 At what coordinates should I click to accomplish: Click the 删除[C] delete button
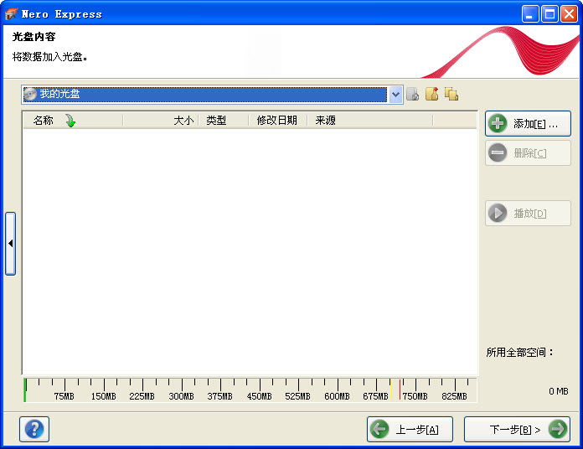[528, 152]
